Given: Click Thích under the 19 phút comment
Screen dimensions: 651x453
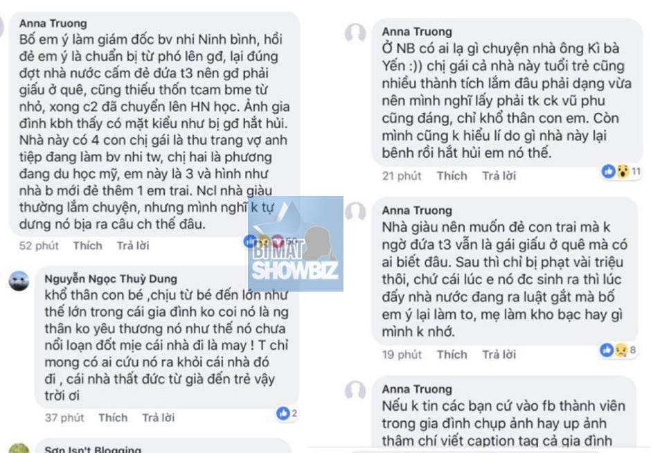Looking at the screenshot, I should pyautogui.click(x=452, y=355).
